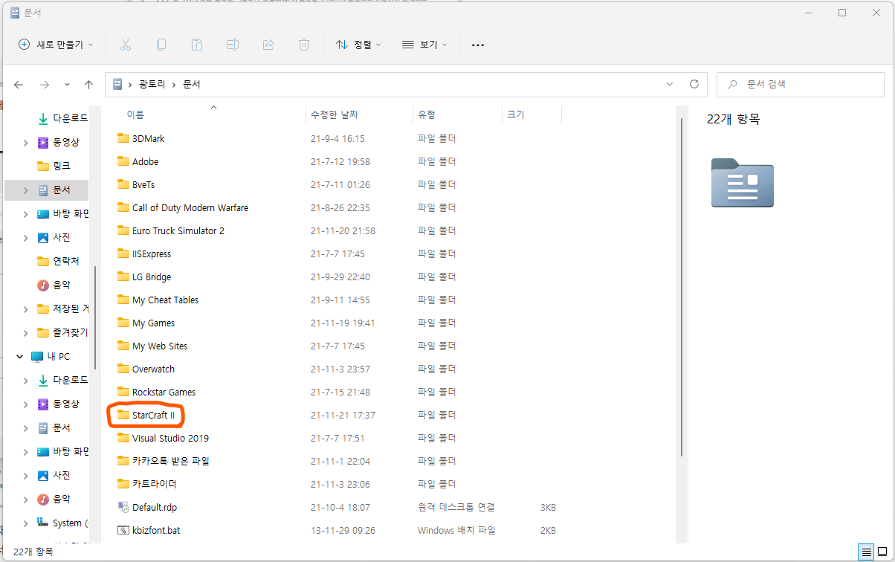The height and width of the screenshot is (562, 895).
Task: Go back with the left arrow
Action: point(19,85)
